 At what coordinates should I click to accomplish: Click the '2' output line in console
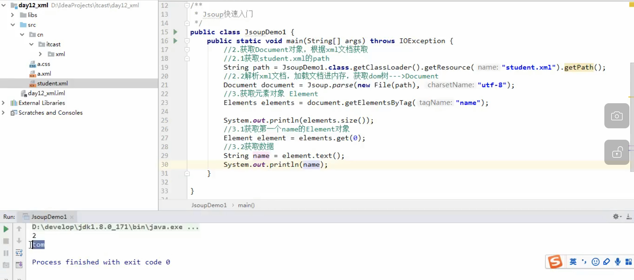coord(34,236)
